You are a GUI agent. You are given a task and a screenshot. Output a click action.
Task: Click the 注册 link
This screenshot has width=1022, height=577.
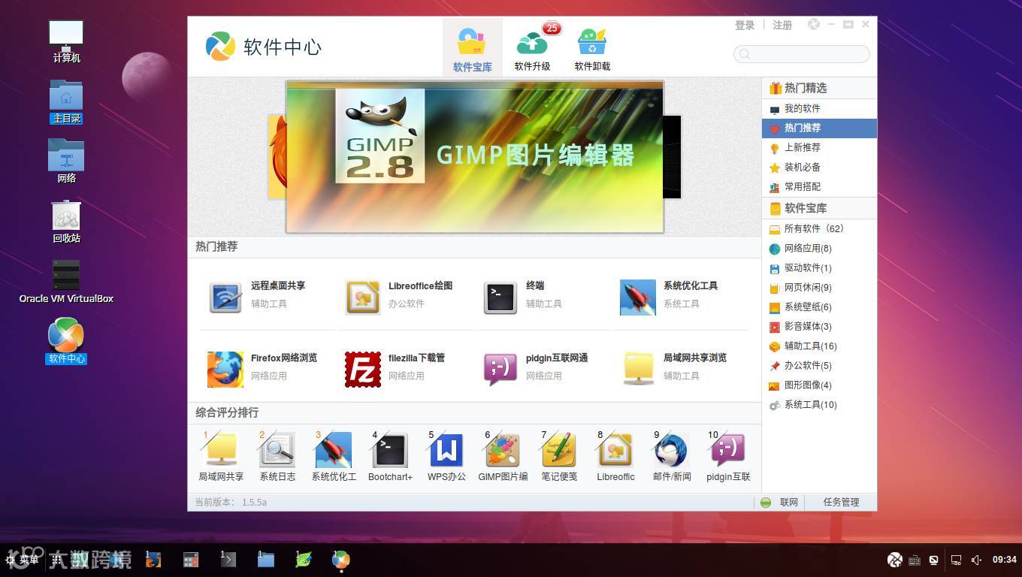coord(782,25)
